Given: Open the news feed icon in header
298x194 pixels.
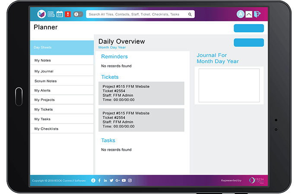Looking at the screenshot, I should [x=51, y=14].
